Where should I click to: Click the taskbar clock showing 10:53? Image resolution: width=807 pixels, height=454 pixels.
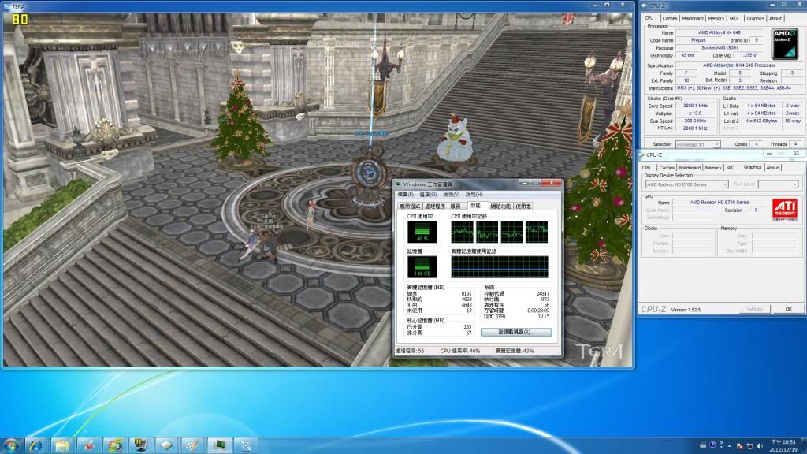click(785, 446)
